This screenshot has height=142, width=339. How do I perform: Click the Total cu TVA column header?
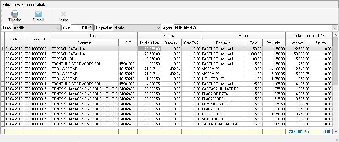click(x=149, y=43)
